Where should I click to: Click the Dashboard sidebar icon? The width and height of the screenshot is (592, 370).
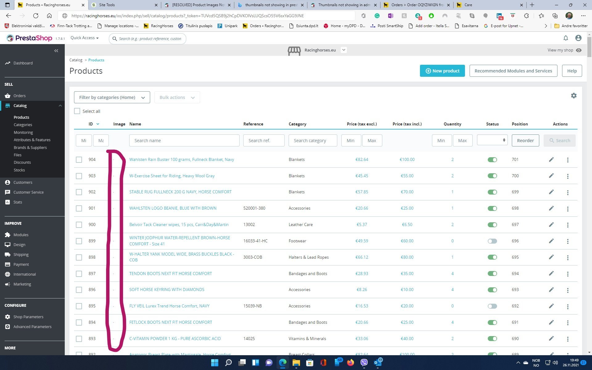click(x=8, y=63)
